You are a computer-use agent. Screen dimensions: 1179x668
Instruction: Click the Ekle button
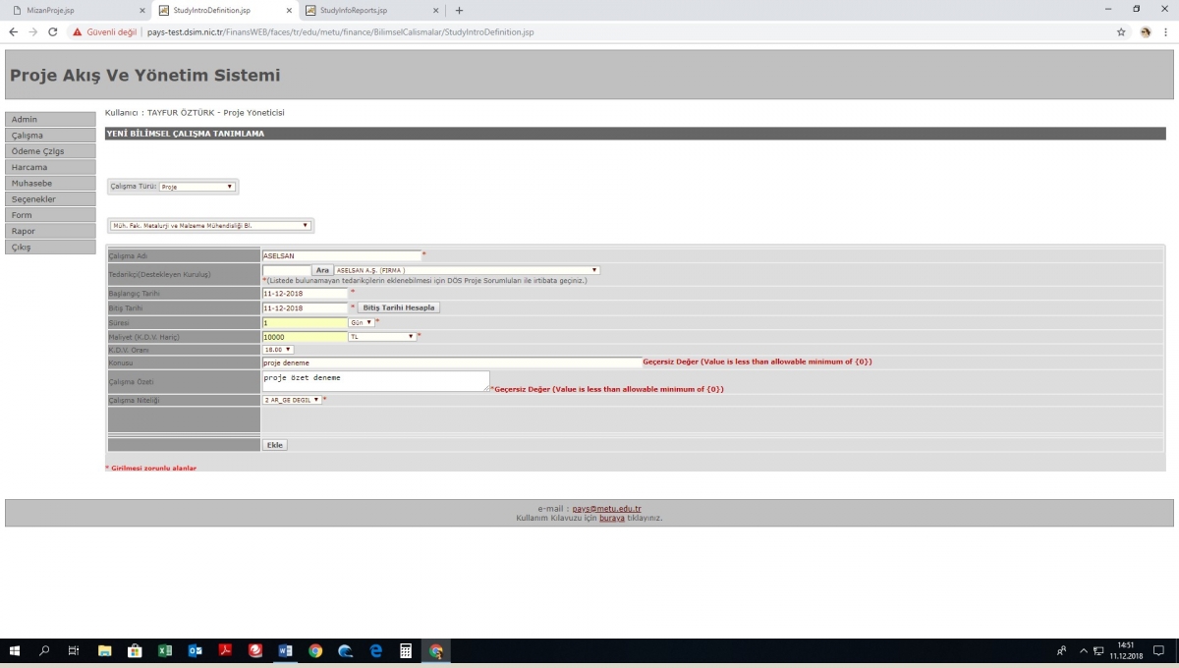coord(275,445)
